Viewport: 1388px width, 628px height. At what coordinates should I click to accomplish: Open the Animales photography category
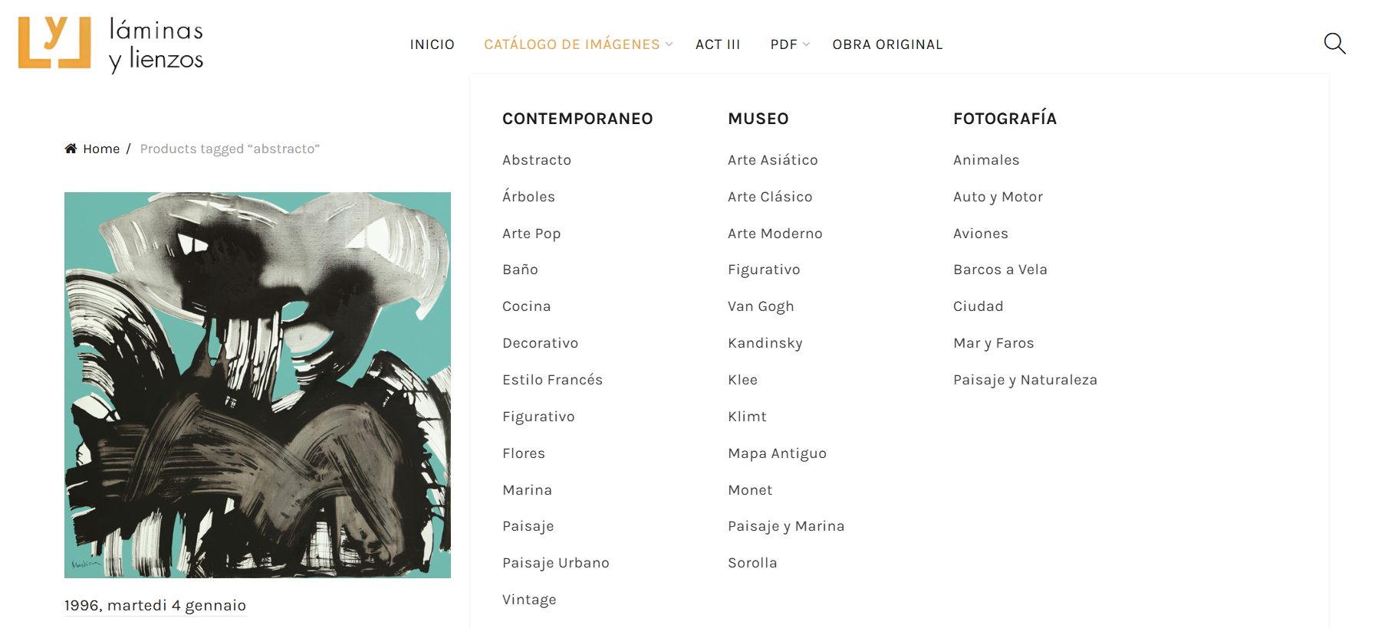coord(986,160)
